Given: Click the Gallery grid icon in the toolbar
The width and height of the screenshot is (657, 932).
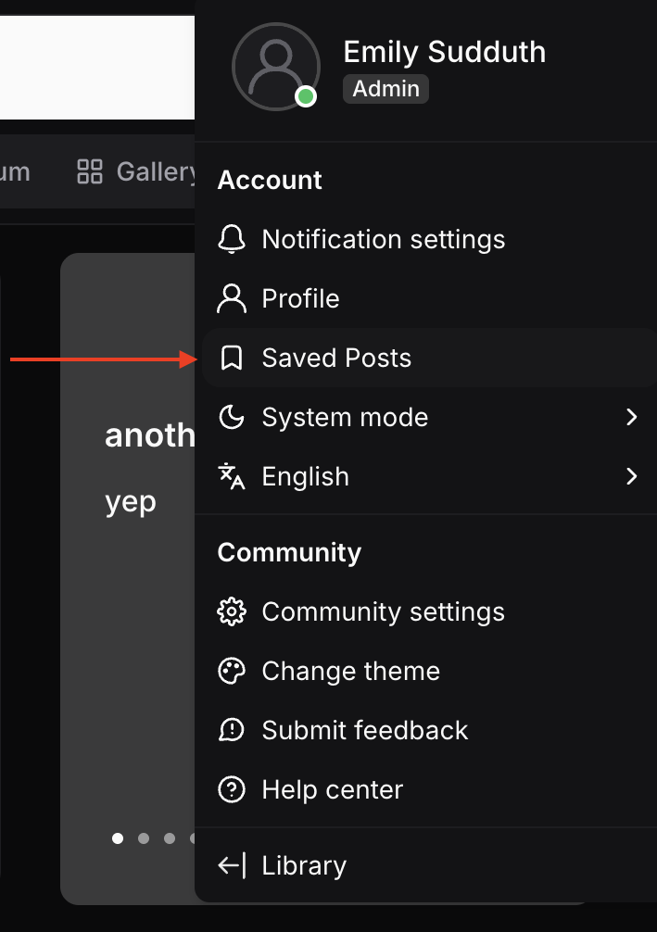Looking at the screenshot, I should [90, 171].
